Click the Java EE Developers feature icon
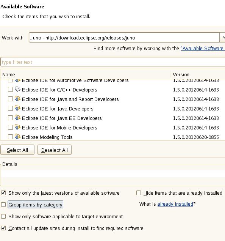The width and height of the screenshot is (225, 241). coord(17,118)
